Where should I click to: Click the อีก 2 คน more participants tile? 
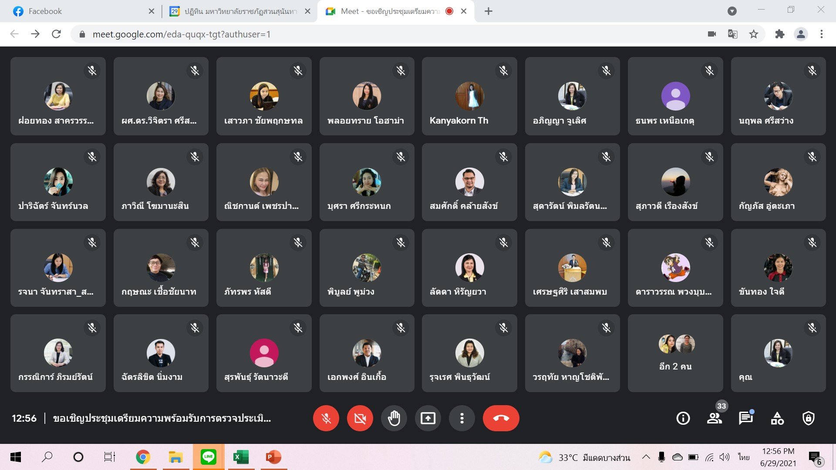(x=675, y=353)
